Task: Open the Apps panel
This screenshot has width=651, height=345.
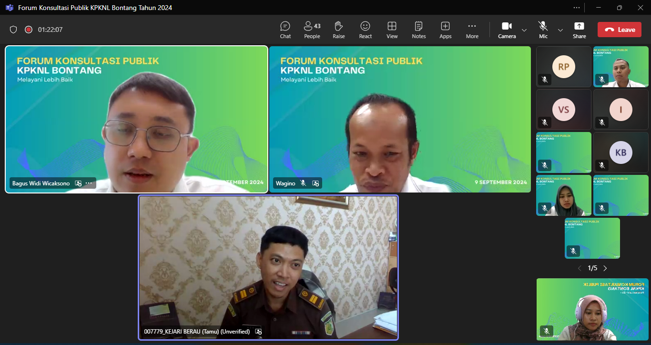Action: [x=446, y=30]
